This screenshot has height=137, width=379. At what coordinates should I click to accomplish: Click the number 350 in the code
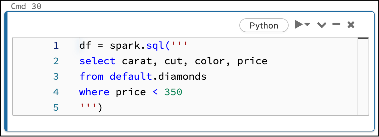[173, 92]
